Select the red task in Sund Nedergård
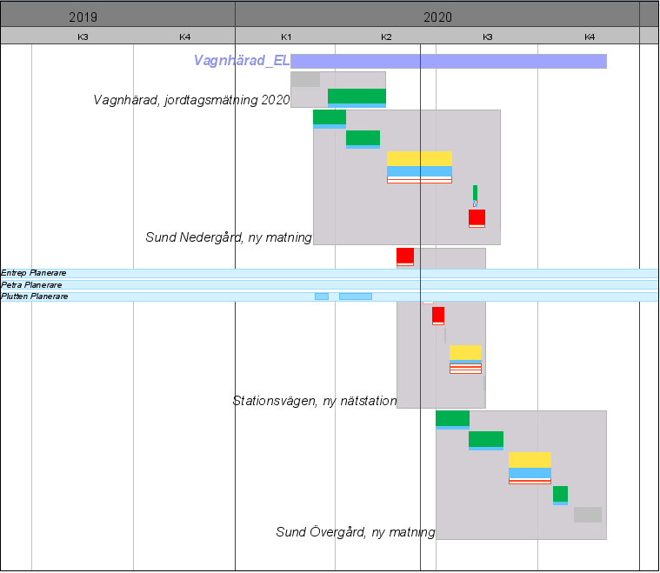This screenshot has width=660, height=573. [x=477, y=218]
